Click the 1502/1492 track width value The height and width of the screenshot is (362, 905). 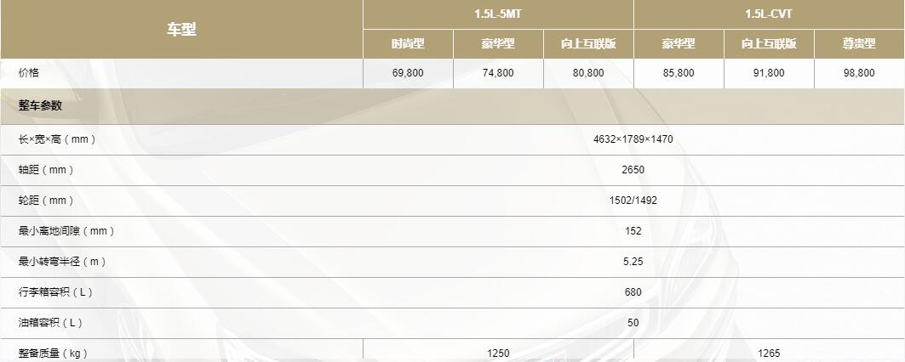(x=633, y=201)
